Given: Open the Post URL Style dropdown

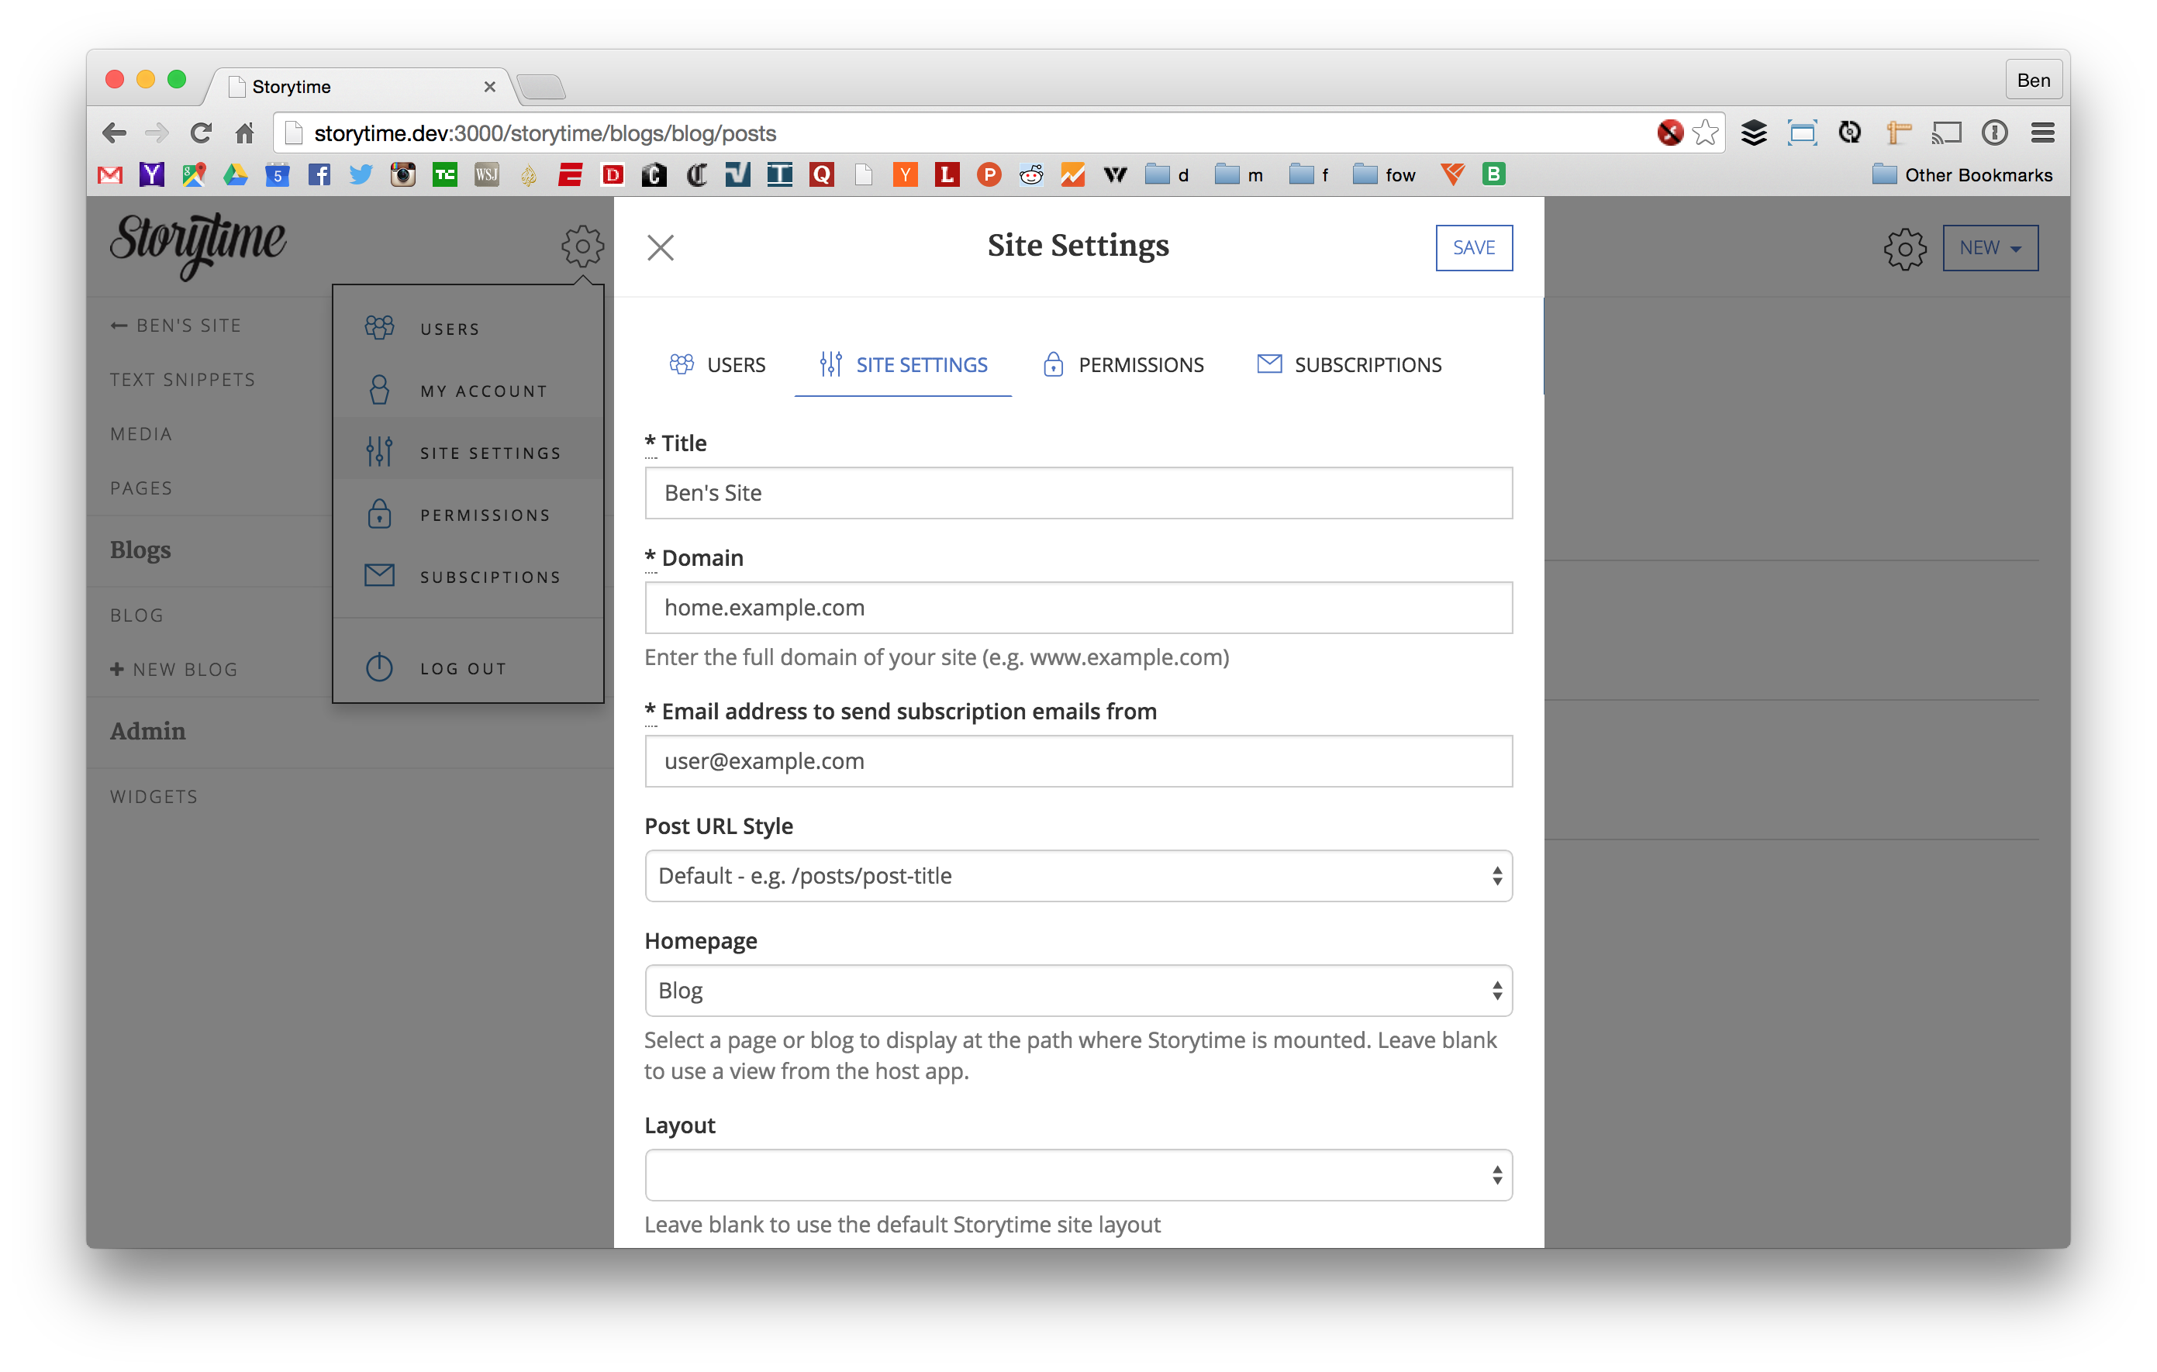Looking at the screenshot, I should pos(1078,876).
